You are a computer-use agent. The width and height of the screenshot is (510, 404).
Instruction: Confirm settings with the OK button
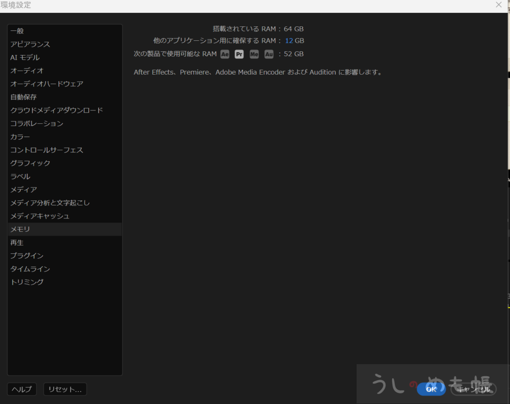(x=431, y=389)
